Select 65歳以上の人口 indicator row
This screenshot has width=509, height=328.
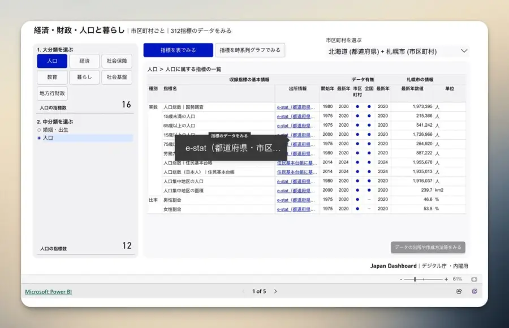179,126
